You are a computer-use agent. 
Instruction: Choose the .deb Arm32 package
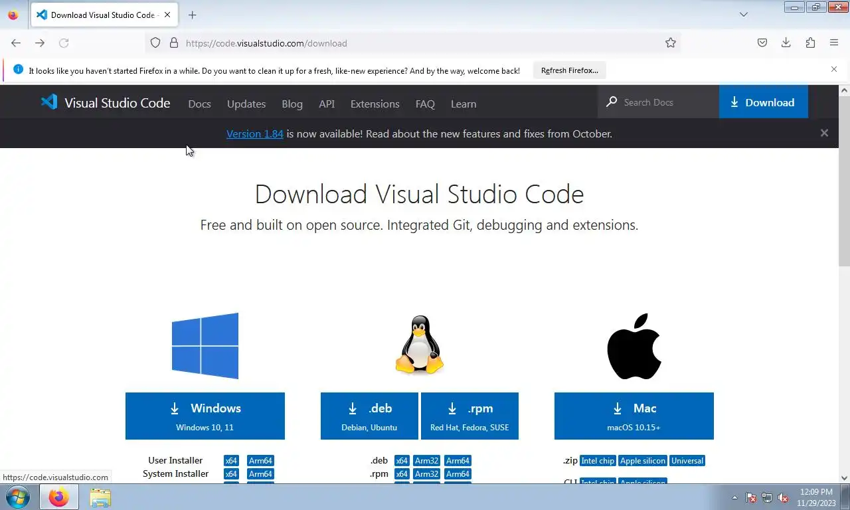(426, 461)
